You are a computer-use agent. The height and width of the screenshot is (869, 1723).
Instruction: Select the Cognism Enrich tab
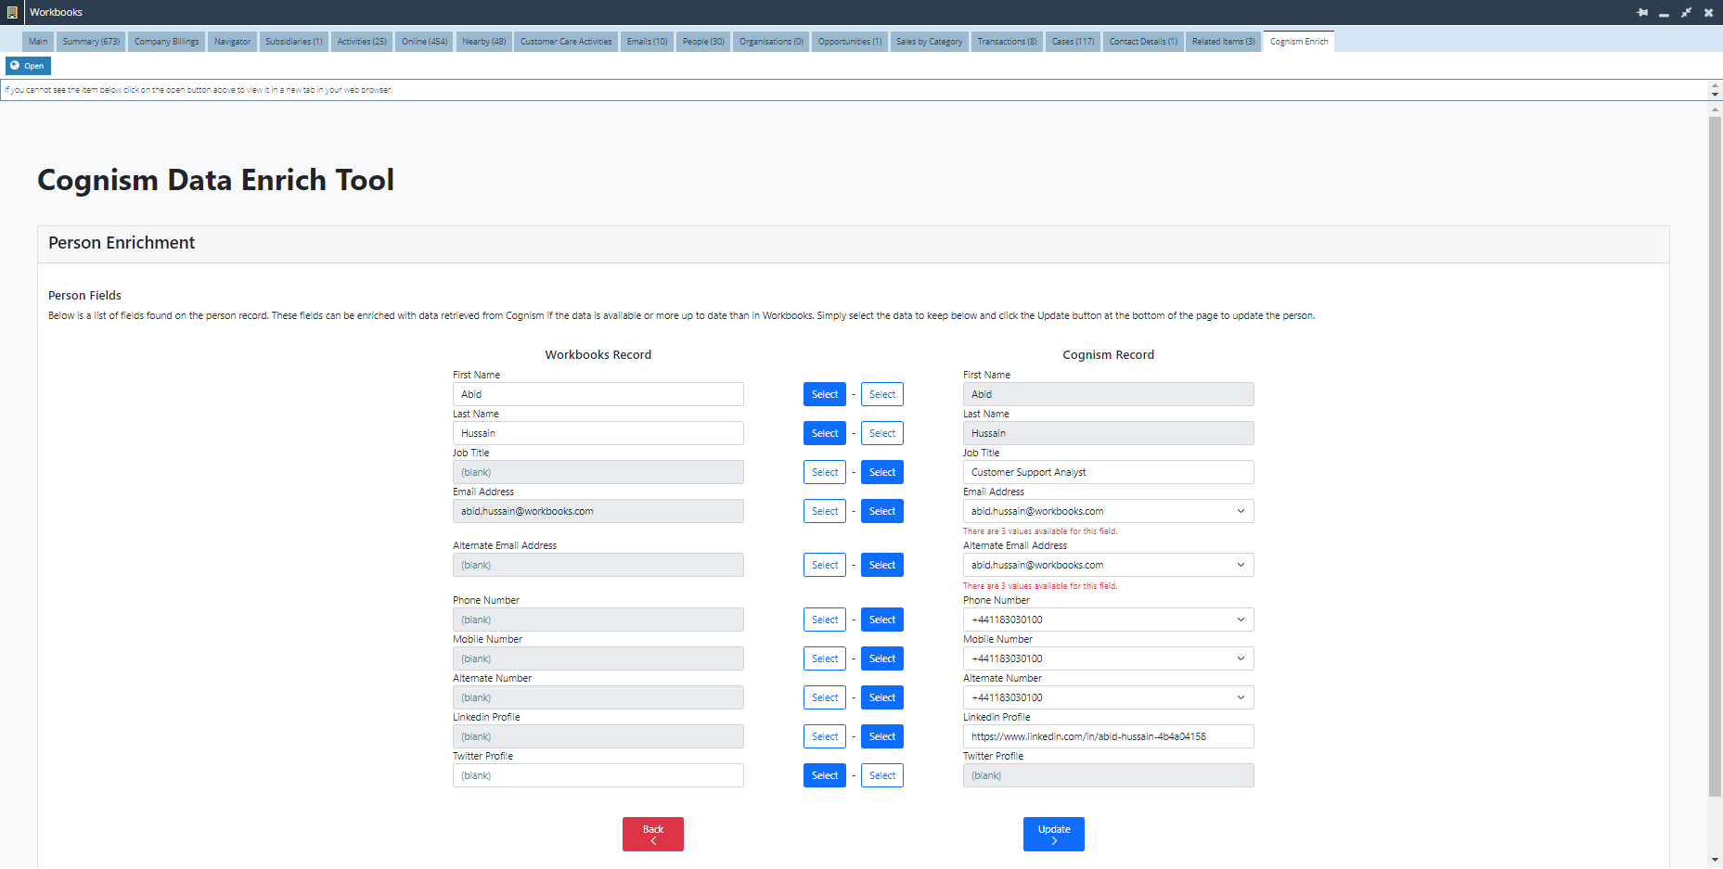pos(1299,42)
